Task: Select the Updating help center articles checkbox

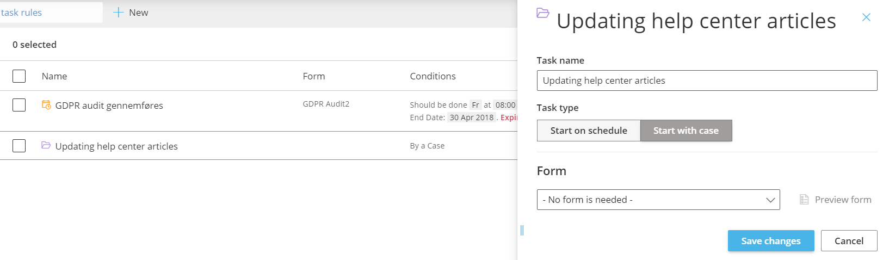Action: [19, 146]
